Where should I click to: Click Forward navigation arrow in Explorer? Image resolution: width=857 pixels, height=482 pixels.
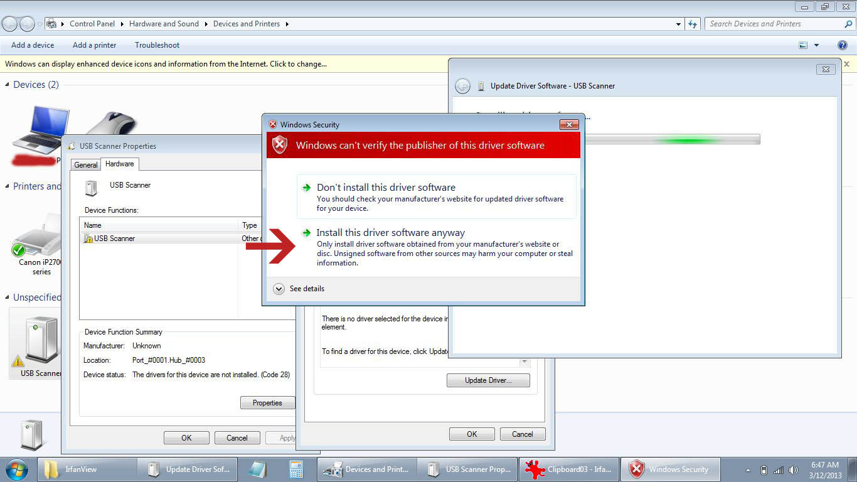pos(27,24)
